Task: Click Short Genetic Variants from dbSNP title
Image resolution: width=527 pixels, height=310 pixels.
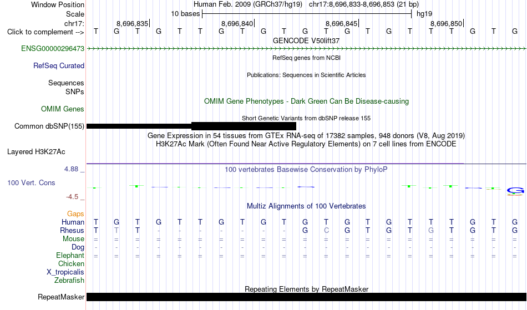Action: click(306, 118)
